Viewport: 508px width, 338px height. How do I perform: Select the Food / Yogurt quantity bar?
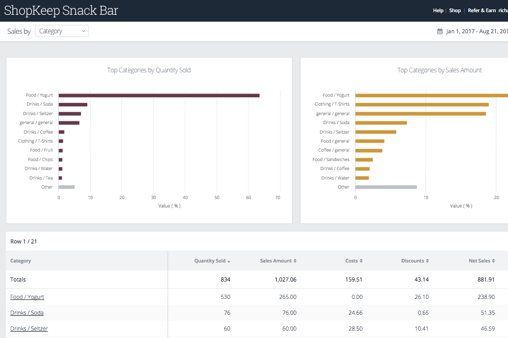[x=159, y=95]
